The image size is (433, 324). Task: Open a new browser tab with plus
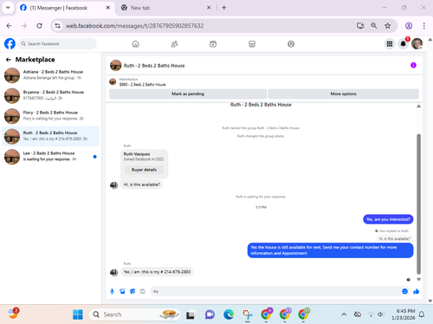[x=224, y=8]
